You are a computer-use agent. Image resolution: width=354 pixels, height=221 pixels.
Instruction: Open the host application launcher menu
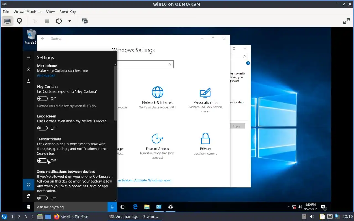point(4,217)
